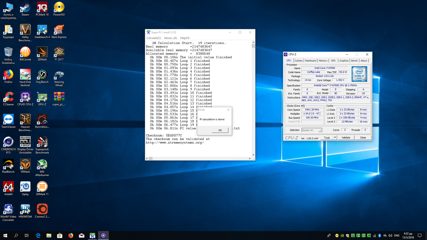Select the Steering Wheel desktop icon
The height and width of the screenshot is (240, 427).
(59, 78)
